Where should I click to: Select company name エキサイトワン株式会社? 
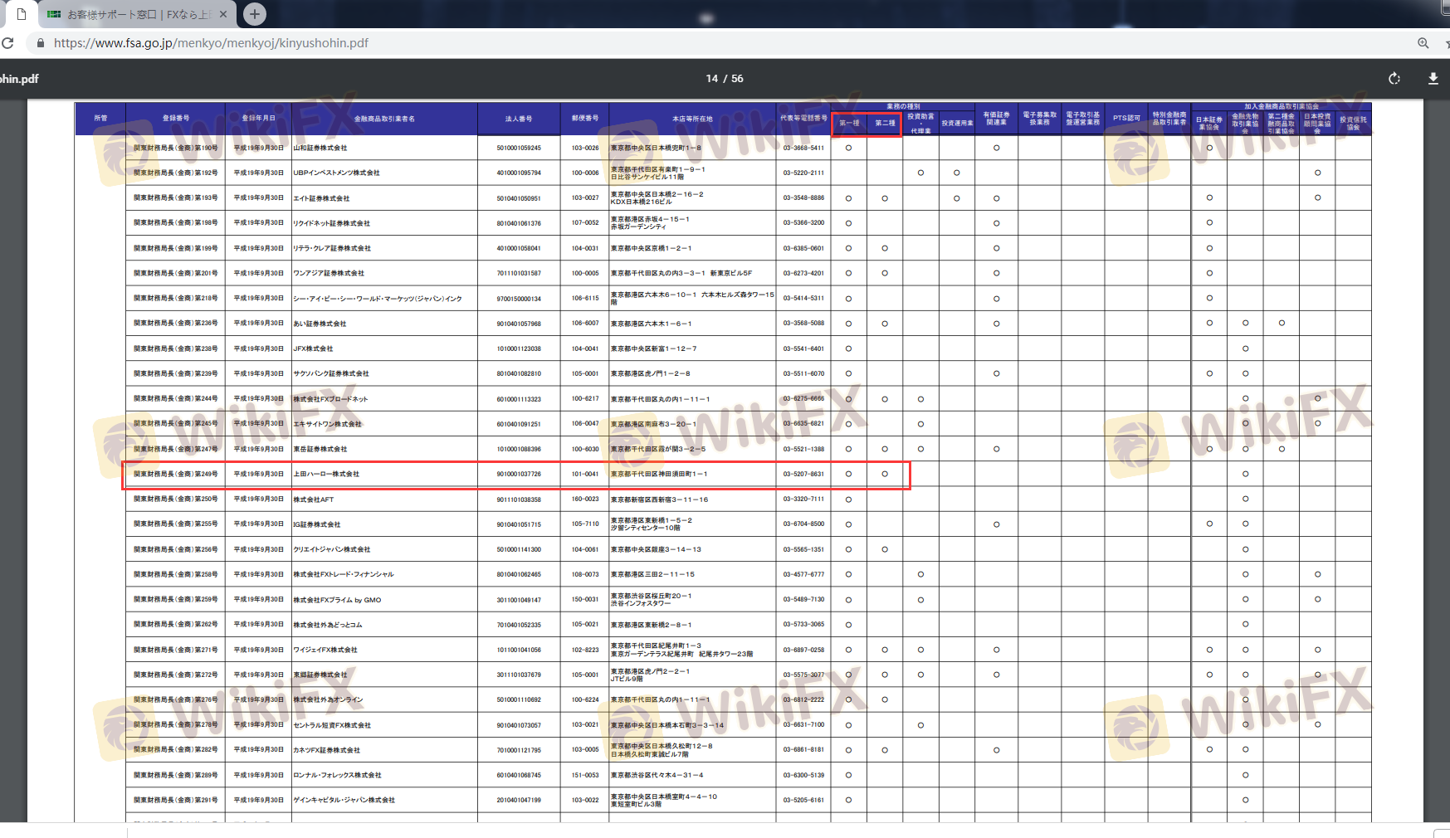coord(327,424)
